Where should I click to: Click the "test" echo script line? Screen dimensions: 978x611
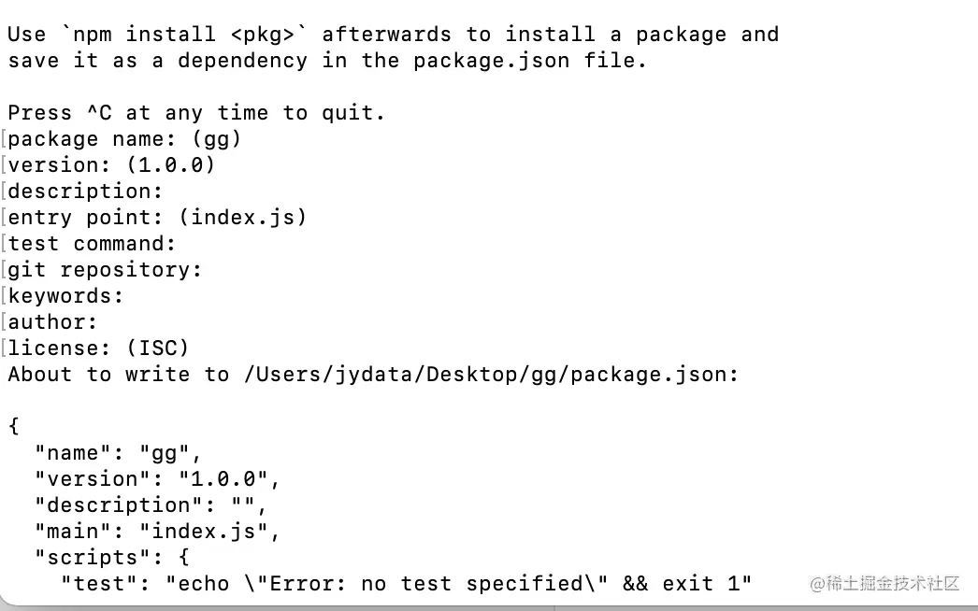pyautogui.click(x=406, y=584)
